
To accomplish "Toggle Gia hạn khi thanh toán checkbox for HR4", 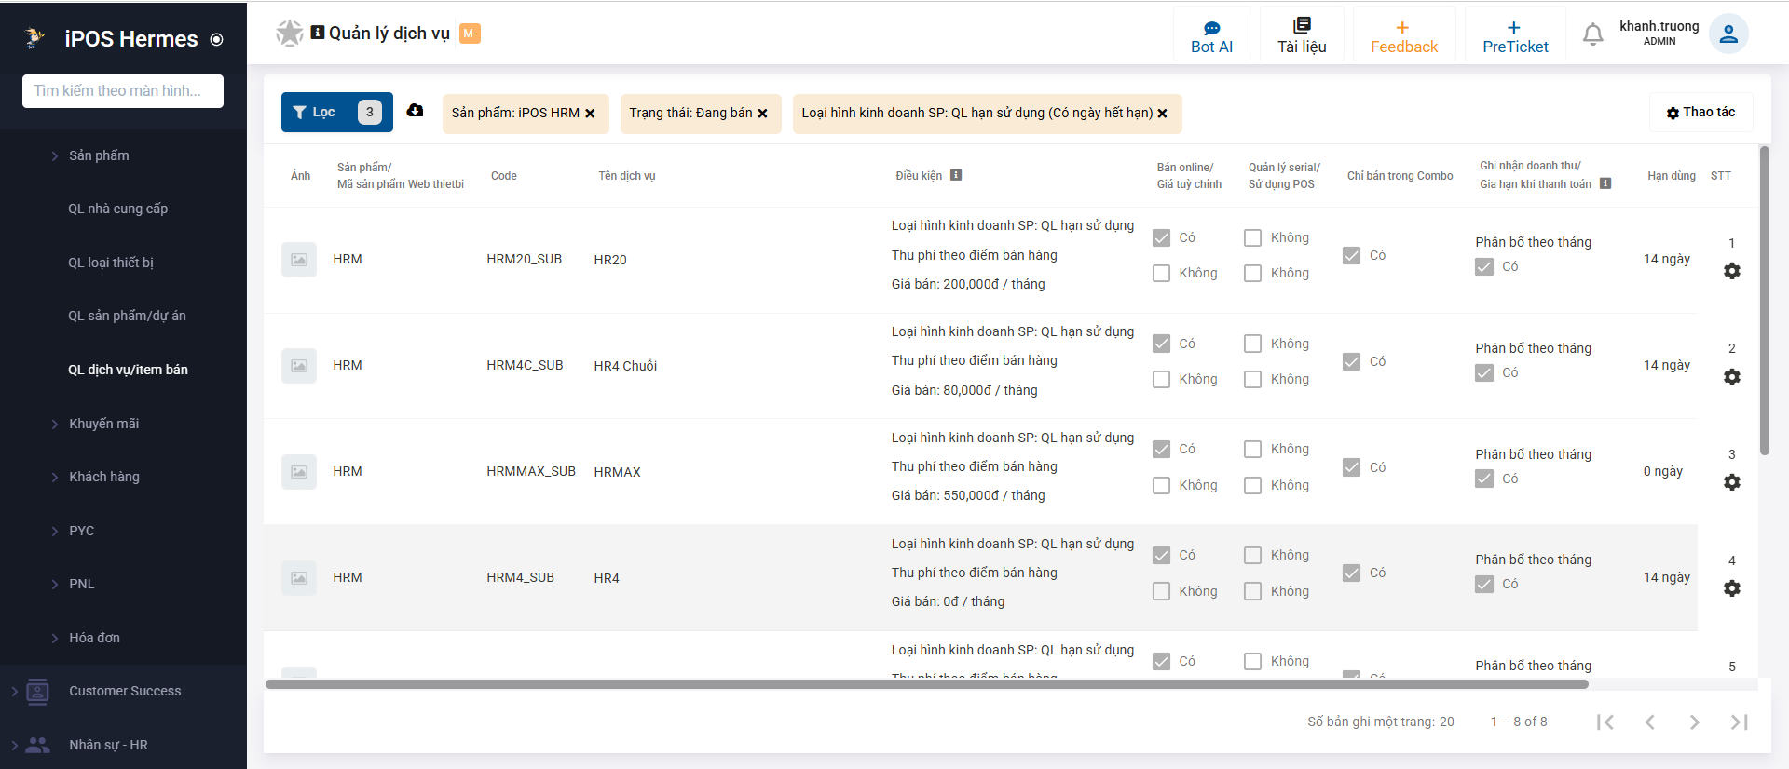I will tap(1484, 584).
